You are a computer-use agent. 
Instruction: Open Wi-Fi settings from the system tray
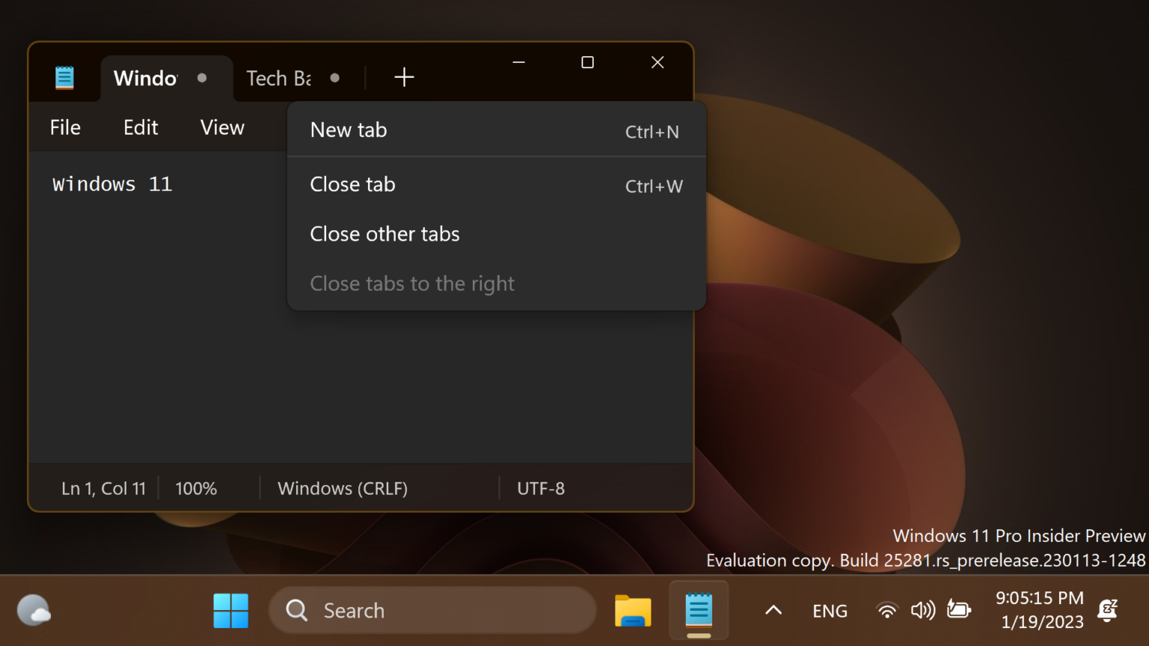pyautogui.click(x=886, y=610)
